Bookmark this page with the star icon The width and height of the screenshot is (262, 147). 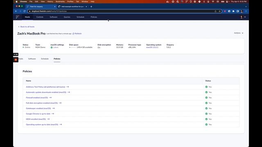(219, 11)
